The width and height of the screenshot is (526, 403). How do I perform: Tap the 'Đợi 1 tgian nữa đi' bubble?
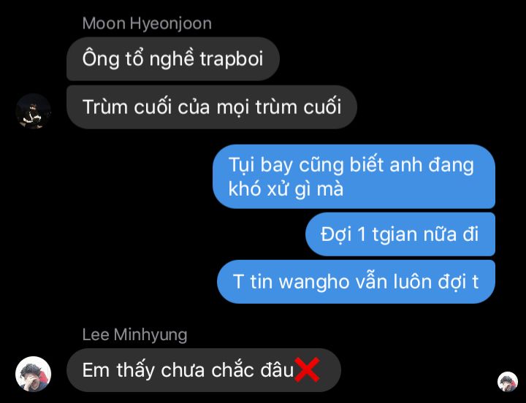(x=400, y=234)
